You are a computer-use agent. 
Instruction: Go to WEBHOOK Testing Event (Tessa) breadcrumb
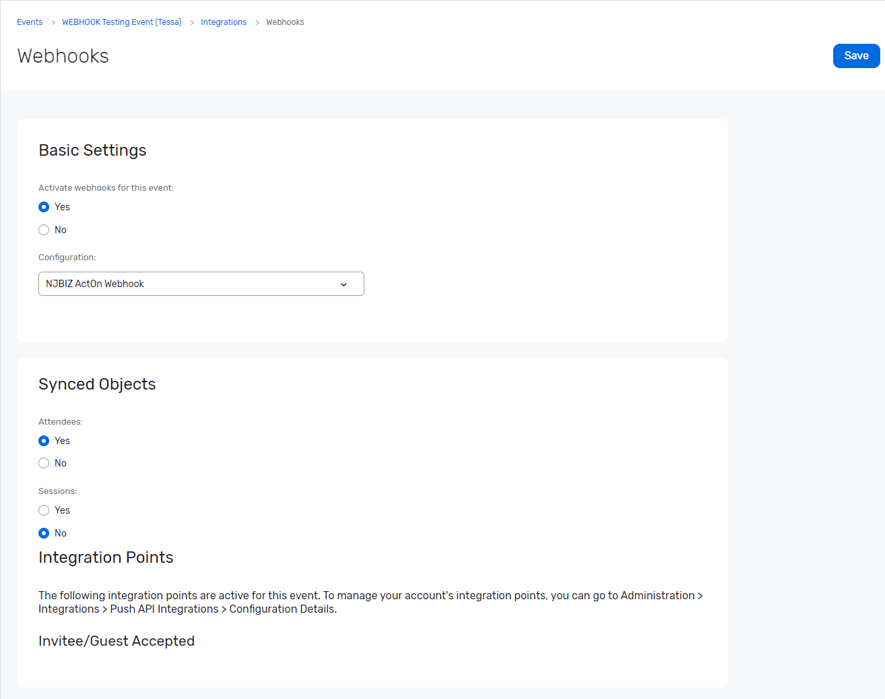coord(122,22)
